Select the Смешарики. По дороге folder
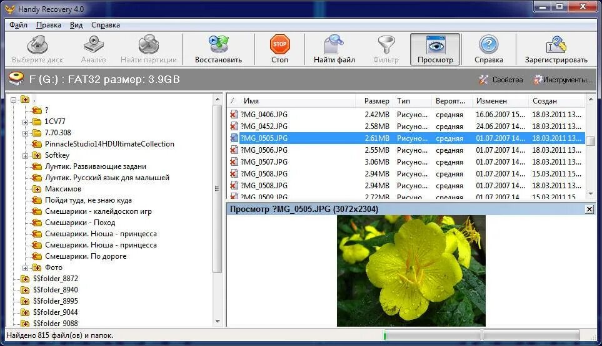The height and width of the screenshot is (346, 602). point(86,256)
